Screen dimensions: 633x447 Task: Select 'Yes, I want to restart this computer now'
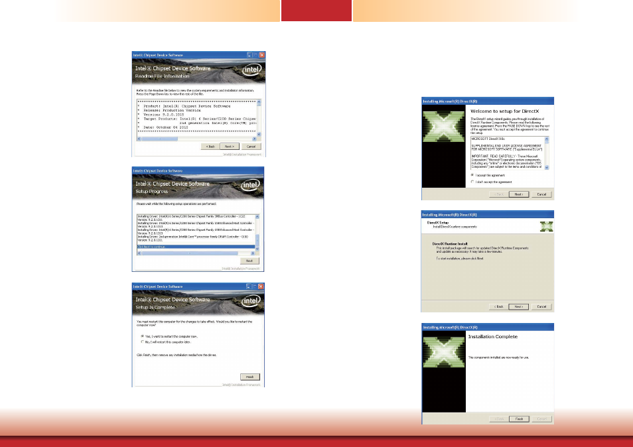[143, 336]
